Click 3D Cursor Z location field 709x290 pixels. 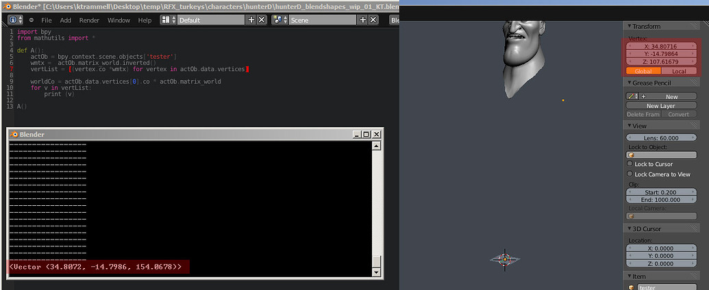tap(661, 263)
